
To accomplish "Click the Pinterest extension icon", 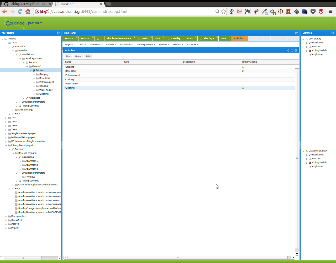I will coord(321,12).
